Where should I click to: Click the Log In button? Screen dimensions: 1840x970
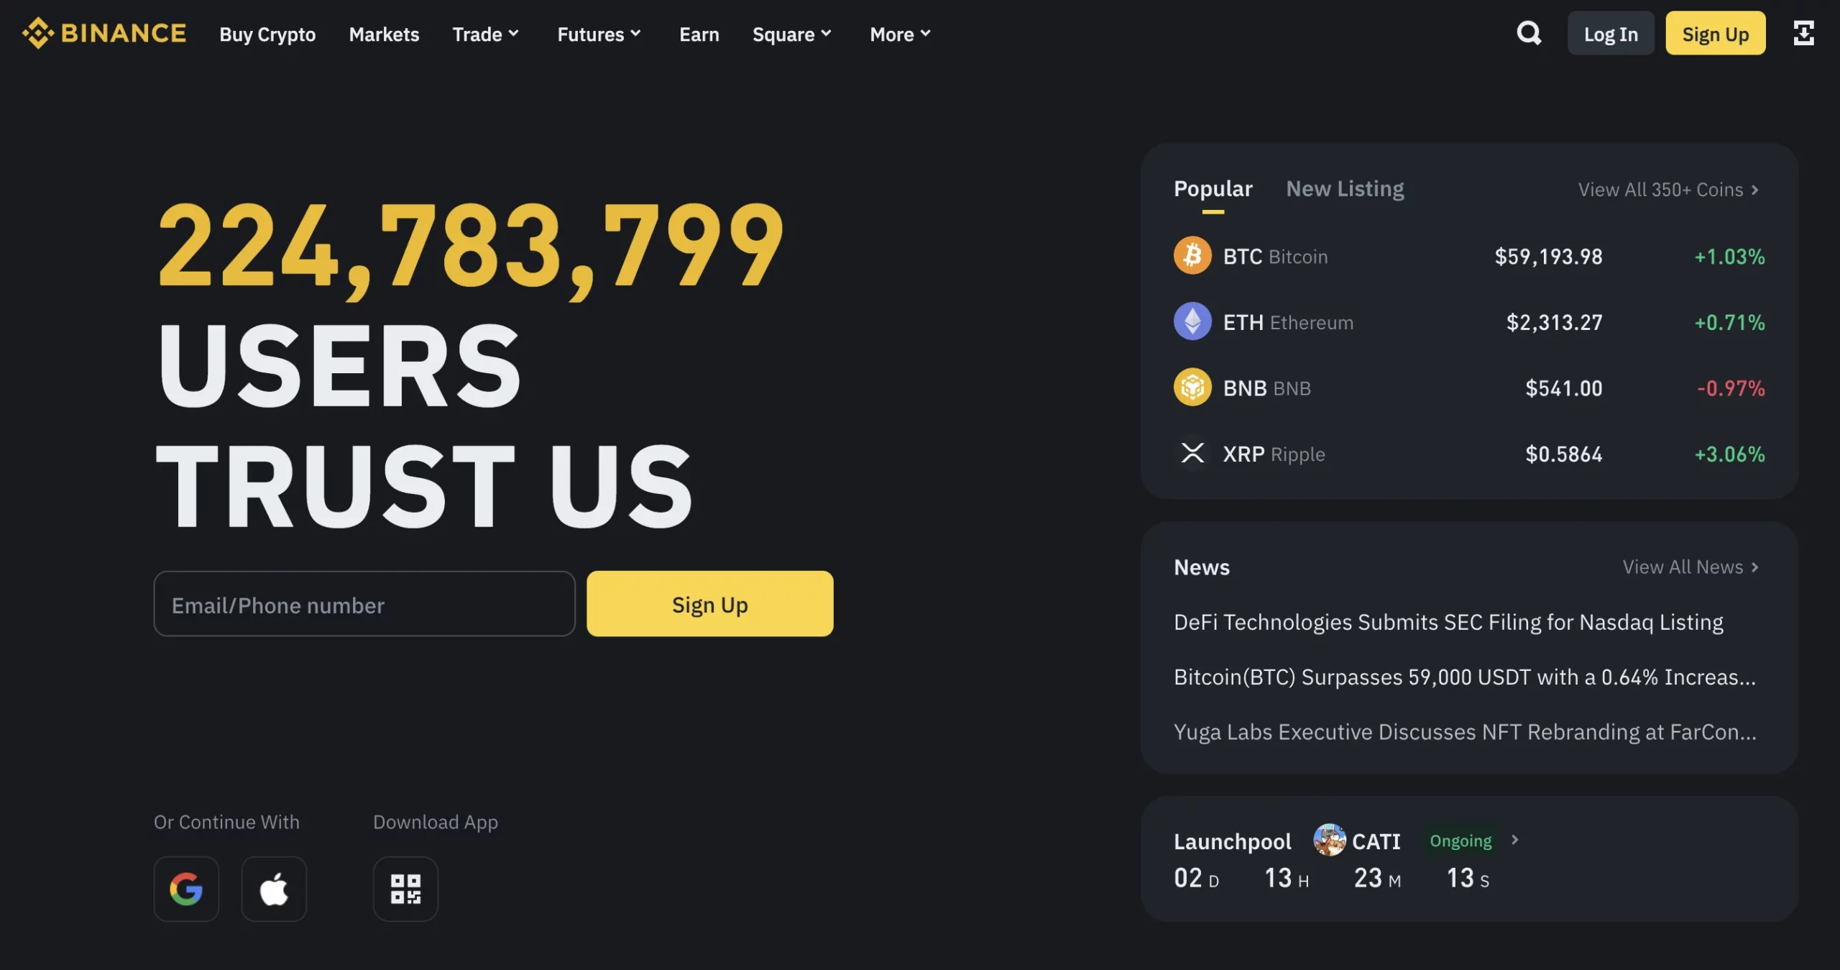(x=1610, y=33)
